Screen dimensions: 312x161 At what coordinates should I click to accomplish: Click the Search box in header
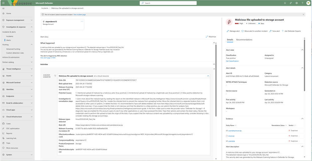[x=168, y=3]
